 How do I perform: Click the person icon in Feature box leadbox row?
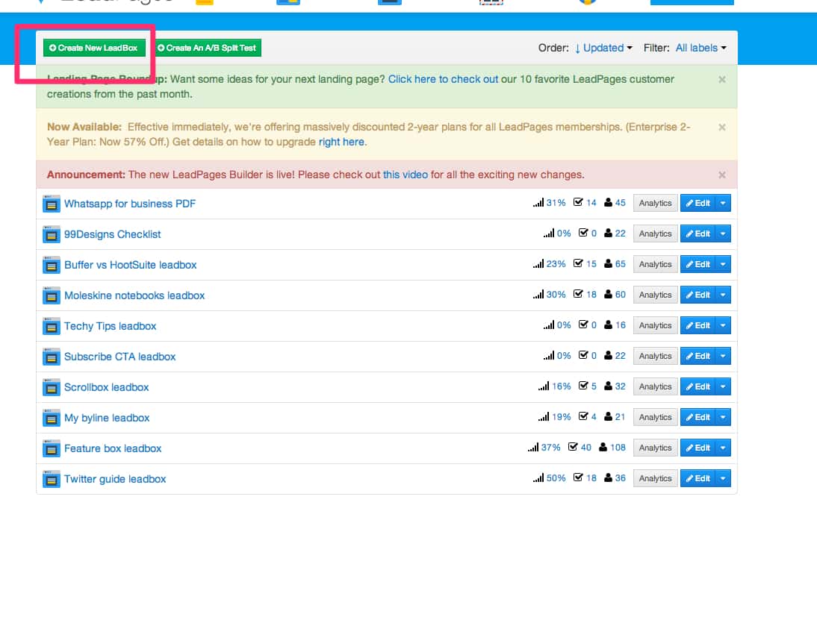603,448
